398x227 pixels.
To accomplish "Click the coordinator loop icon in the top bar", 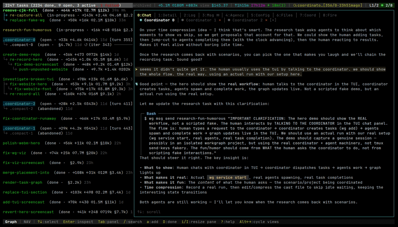I will [294, 5].
